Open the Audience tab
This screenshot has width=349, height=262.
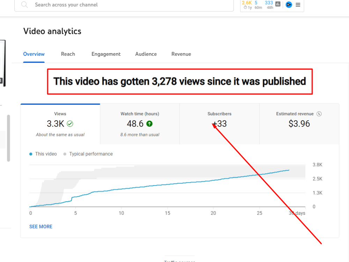146,54
